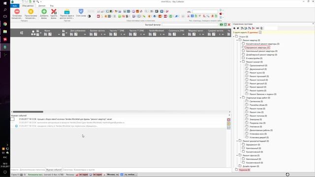Click the first sort icon in groups toolbar
Screen dimensions: 315x177
tap(242, 29)
